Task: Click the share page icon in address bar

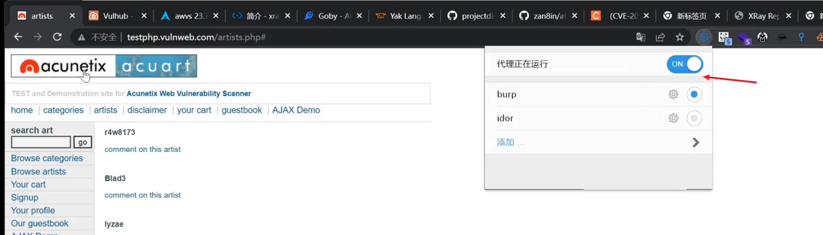Action: (660, 37)
